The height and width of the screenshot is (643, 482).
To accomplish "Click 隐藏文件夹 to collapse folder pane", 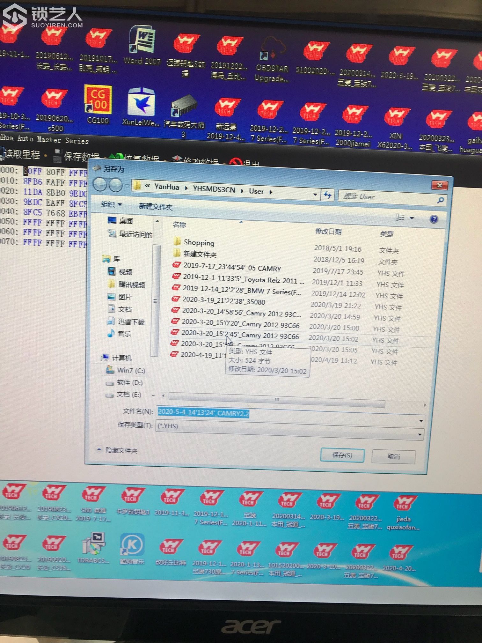I will [117, 450].
